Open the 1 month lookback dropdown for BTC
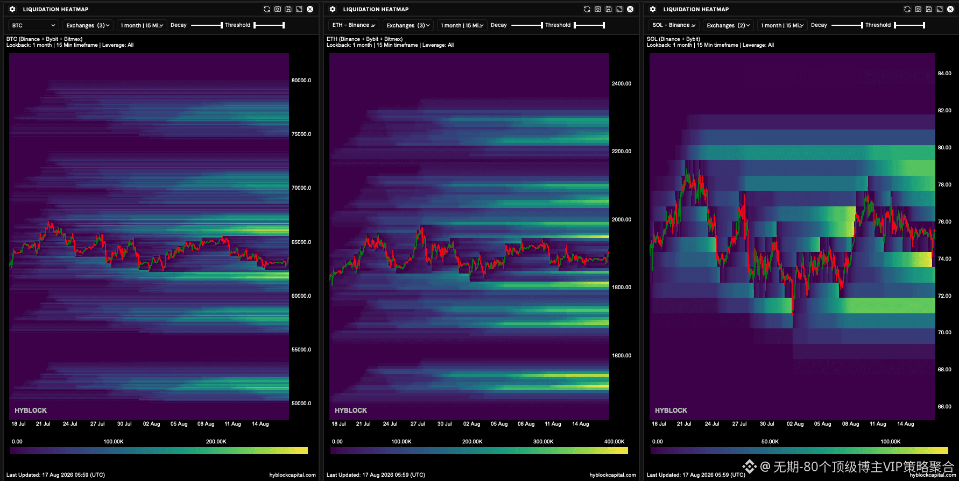959x481 pixels. [x=142, y=25]
